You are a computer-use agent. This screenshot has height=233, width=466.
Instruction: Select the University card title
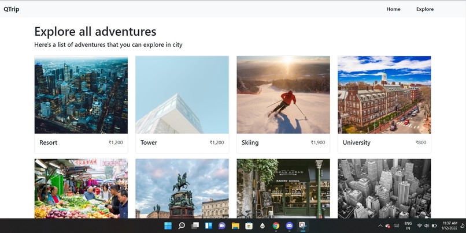tap(356, 142)
